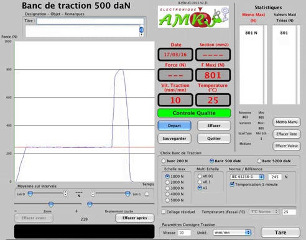Image resolution: width=306 pixels, height=240 pixels.
Task: Click the black status bar under the chart
Action: 84,231
